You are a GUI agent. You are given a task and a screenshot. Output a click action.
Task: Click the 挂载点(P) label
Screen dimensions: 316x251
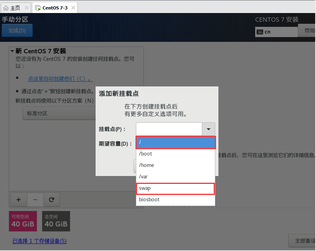click(112, 129)
